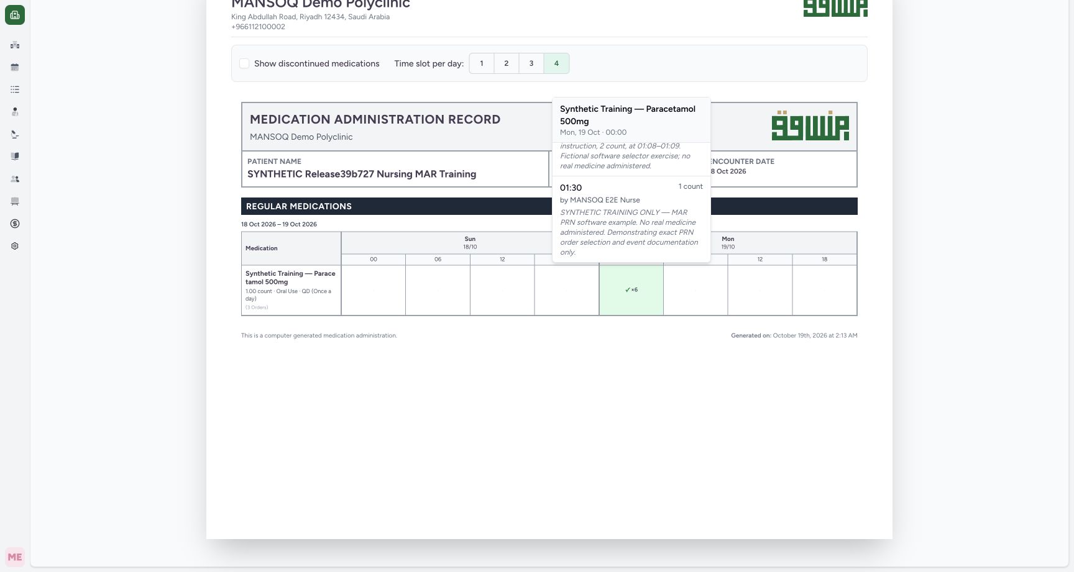Click the clinic phone number +966112100002
The height and width of the screenshot is (572, 1074).
pos(258,27)
